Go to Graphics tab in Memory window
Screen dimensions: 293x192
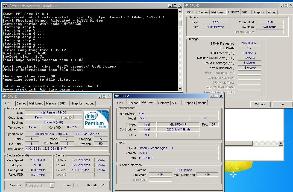(x=259, y=12)
